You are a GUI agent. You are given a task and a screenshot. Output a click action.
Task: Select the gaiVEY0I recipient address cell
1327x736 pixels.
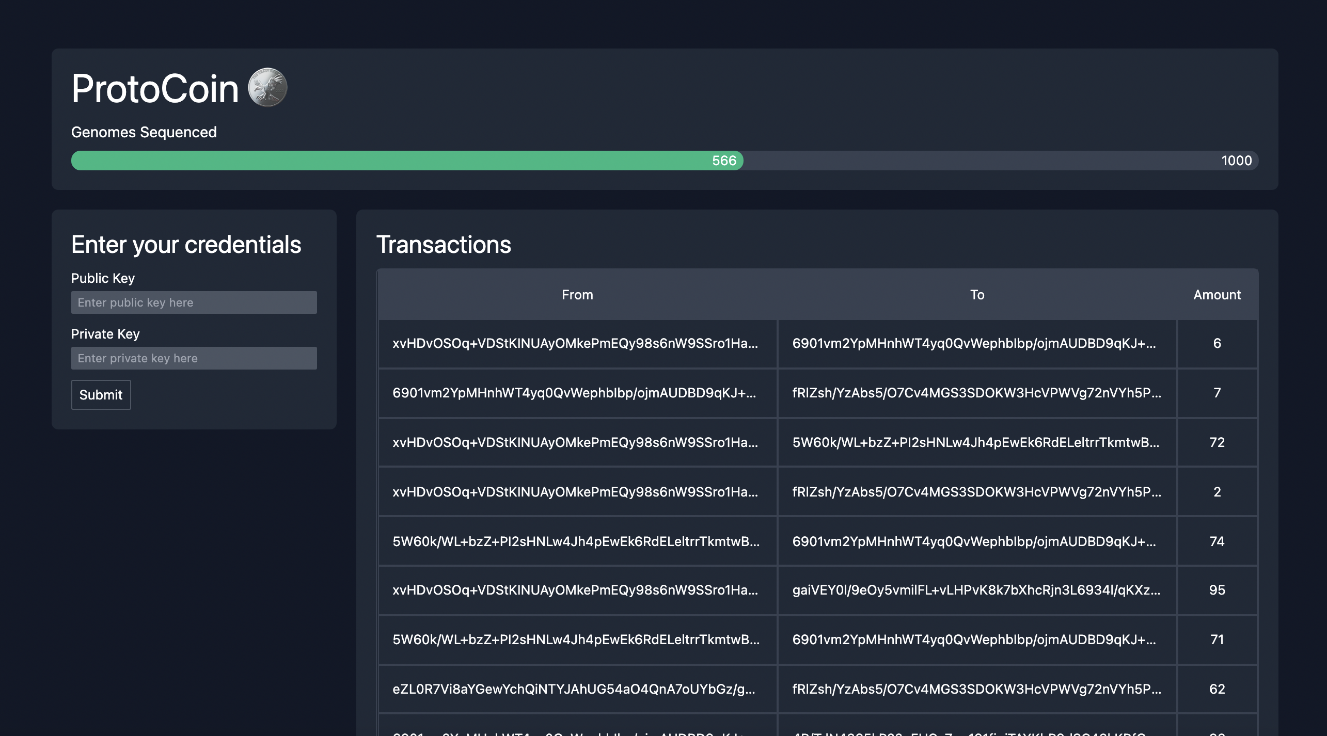click(x=976, y=590)
